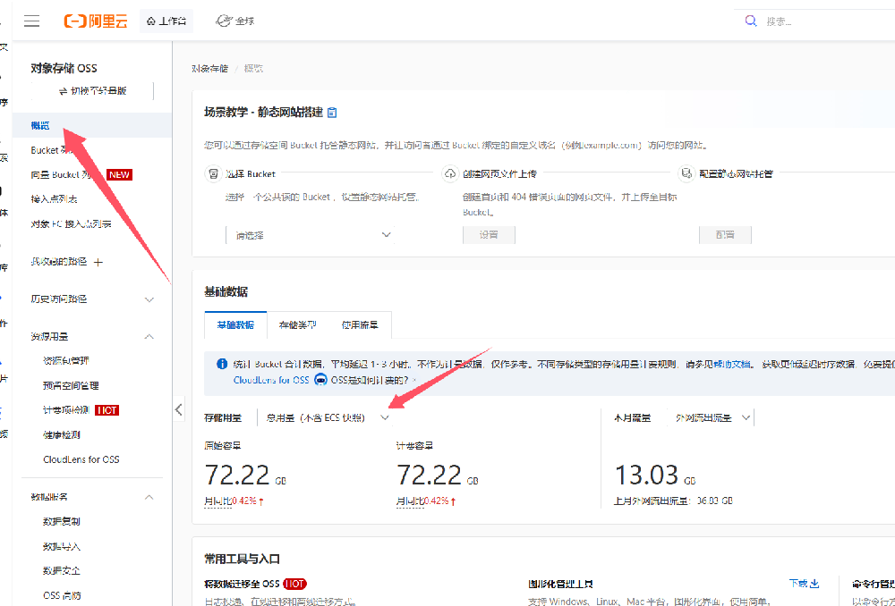Click the 阿里云 logo
895x606 pixels.
click(x=96, y=21)
